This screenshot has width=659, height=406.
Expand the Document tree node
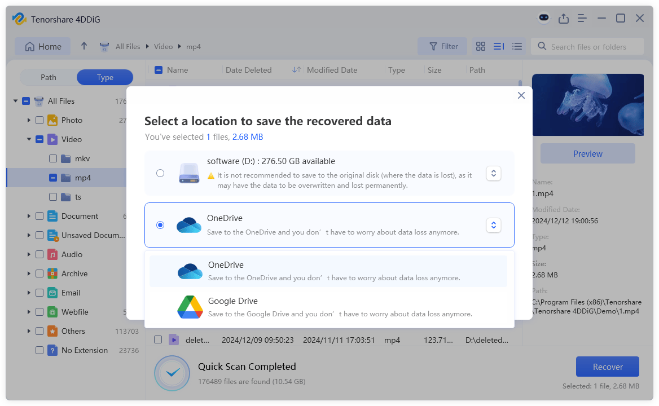pyautogui.click(x=29, y=216)
